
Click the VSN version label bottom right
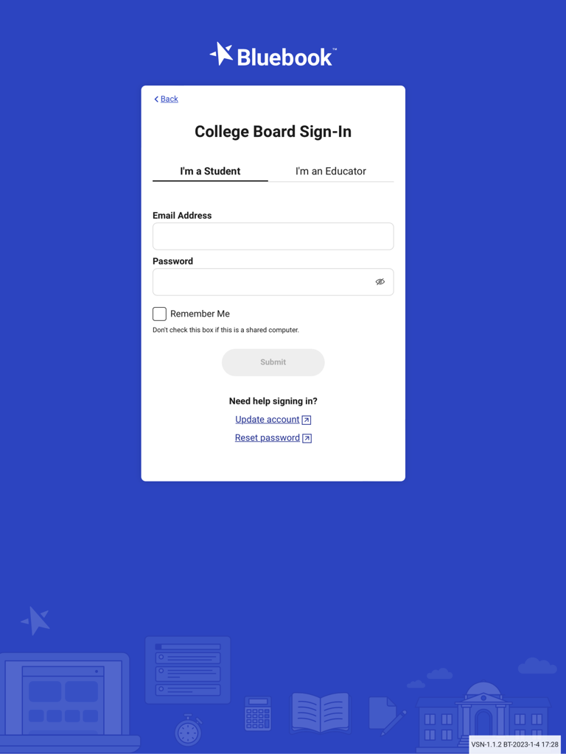tap(516, 744)
